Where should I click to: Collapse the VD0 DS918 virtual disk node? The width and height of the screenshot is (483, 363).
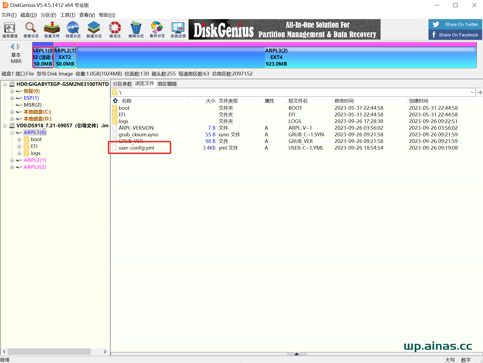[x=5, y=126]
